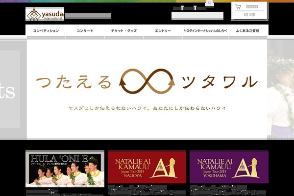Open the HULA 'ONI E event thumbnail
Screen dimensions: 294x196
click(65, 169)
